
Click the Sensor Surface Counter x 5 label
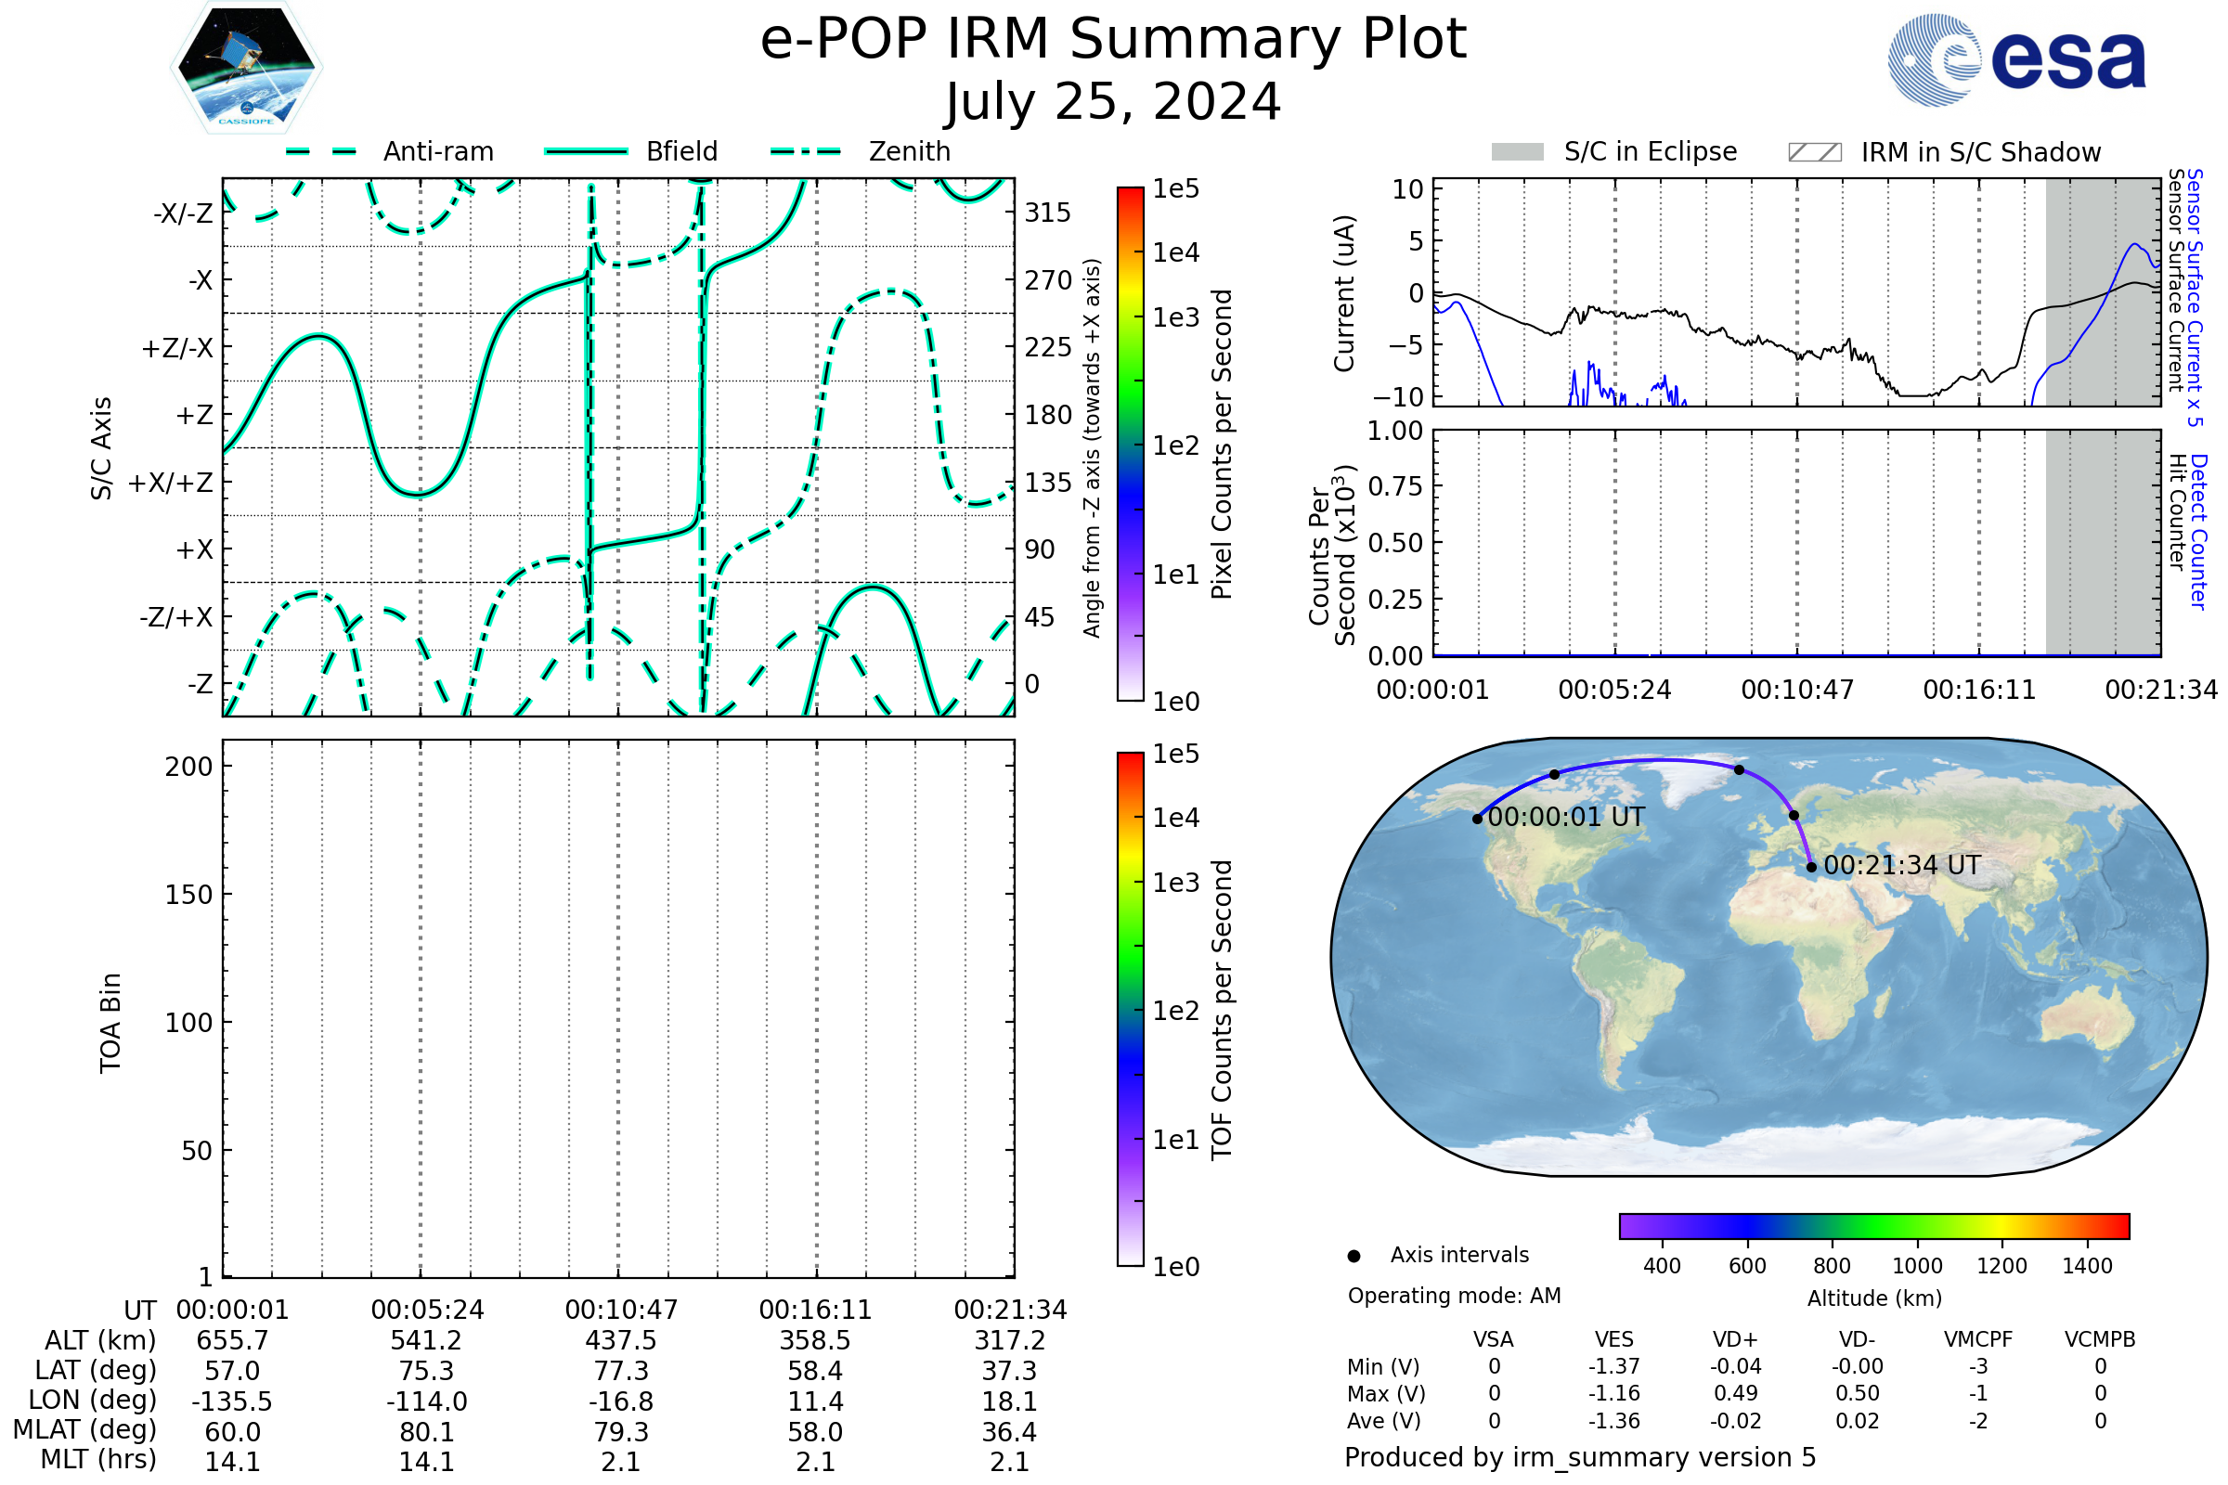click(2196, 297)
